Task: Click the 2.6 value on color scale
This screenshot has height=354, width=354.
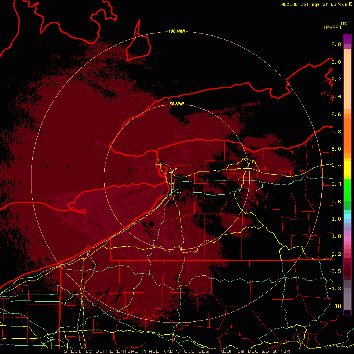Action: [336, 202]
